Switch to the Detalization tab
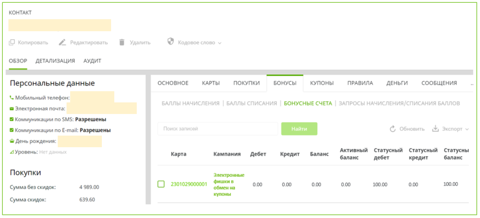The image size is (480, 218). click(55, 61)
